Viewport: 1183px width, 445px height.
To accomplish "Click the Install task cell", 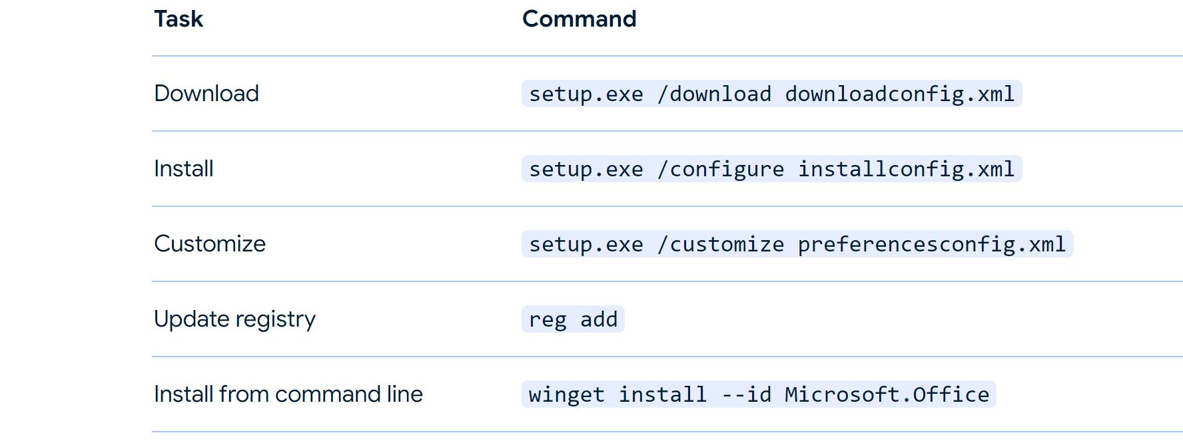I will click(184, 169).
